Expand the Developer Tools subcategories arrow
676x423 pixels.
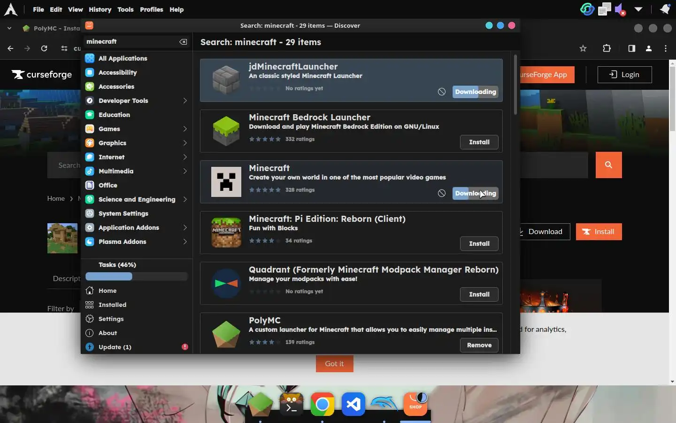point(185,101)
